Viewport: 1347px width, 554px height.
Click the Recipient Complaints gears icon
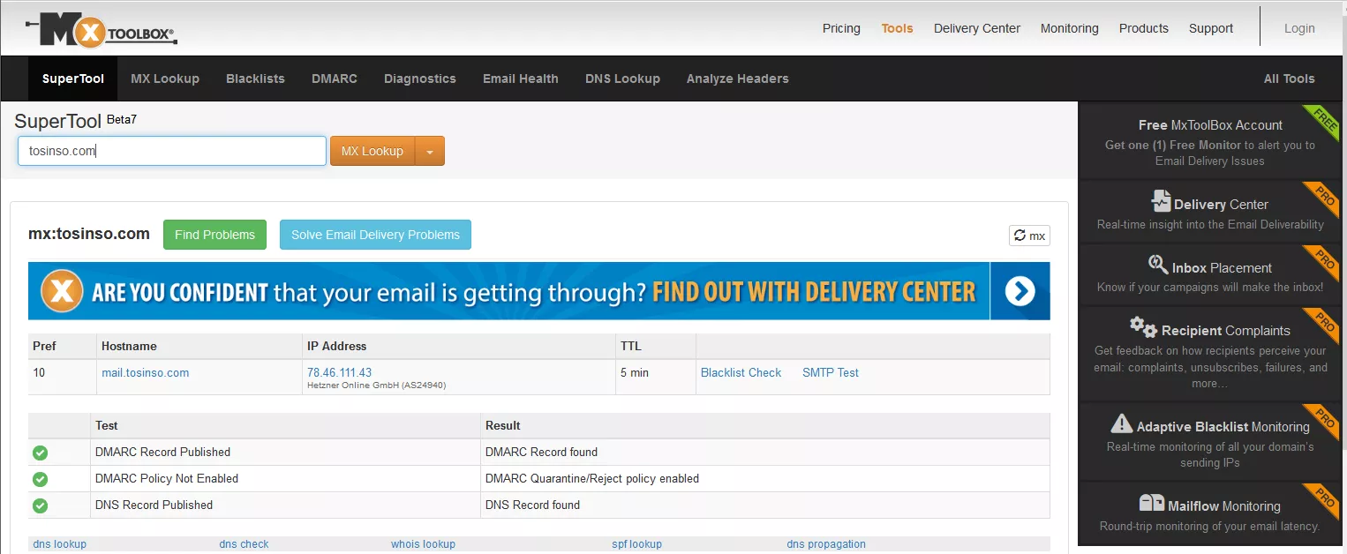click(x=1143, y=327)
